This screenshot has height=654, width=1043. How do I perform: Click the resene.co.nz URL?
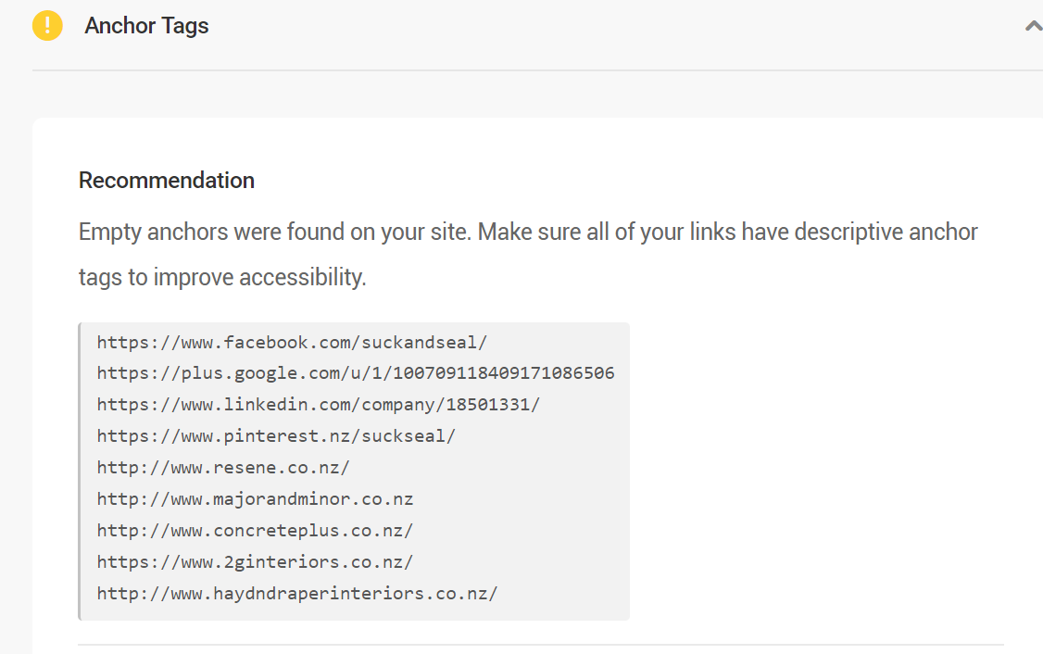[x=223, y=468]
